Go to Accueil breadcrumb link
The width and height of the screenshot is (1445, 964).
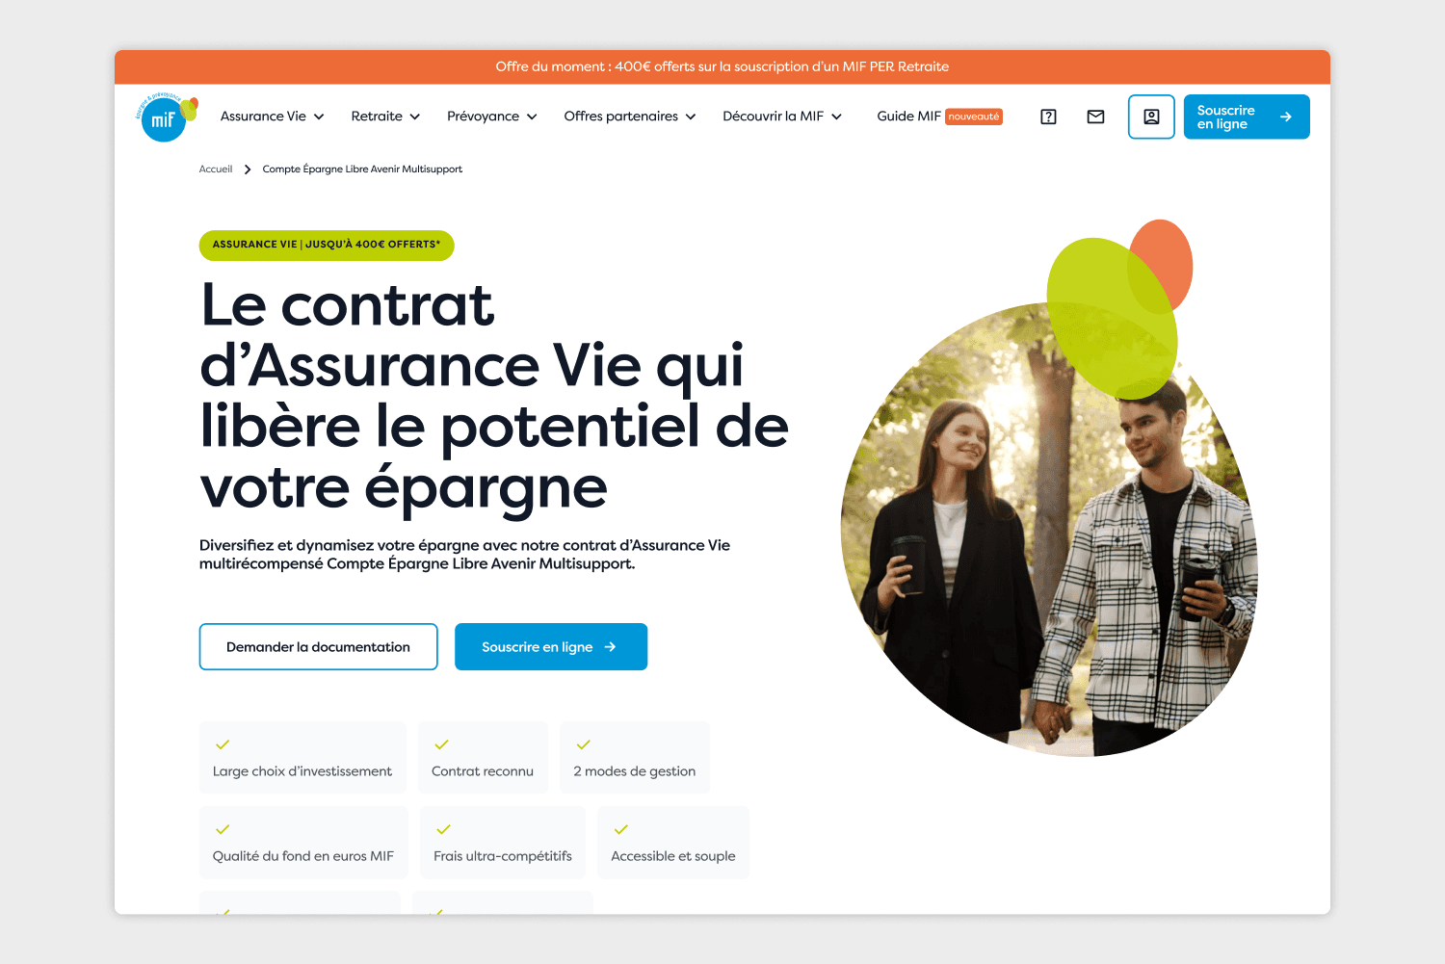point(216,169)
